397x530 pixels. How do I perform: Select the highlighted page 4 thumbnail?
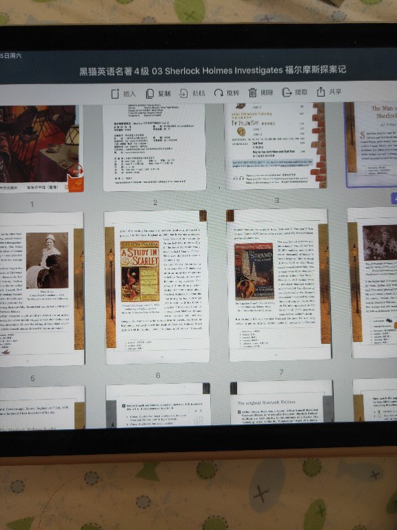(371, 144)
